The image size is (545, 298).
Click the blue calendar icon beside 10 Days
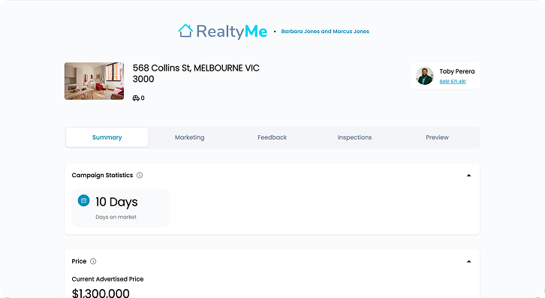coord(83,200)
